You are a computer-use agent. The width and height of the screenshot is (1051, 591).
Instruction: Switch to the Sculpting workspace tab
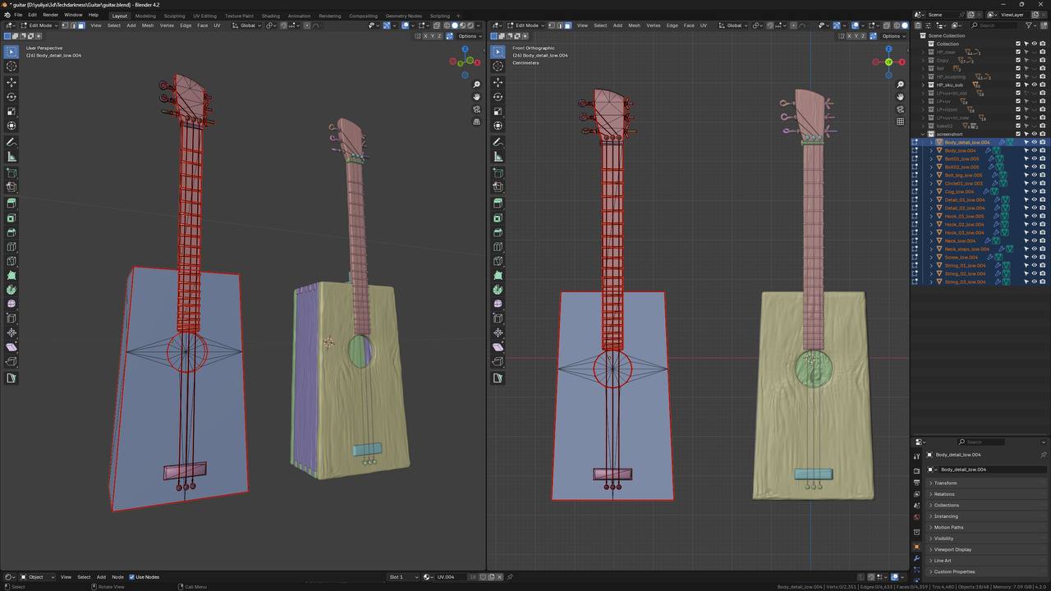(174, 16)
